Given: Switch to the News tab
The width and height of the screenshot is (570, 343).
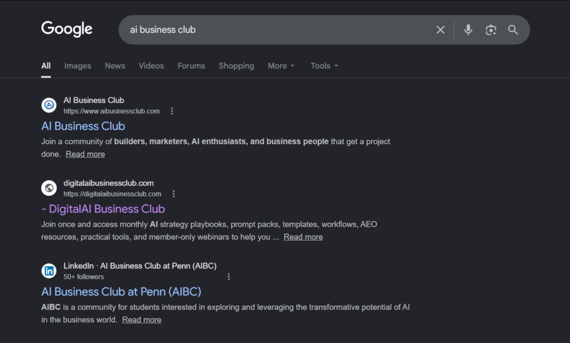Looking at the screenshot, I should pyautogui.click(x=115, y=66).
